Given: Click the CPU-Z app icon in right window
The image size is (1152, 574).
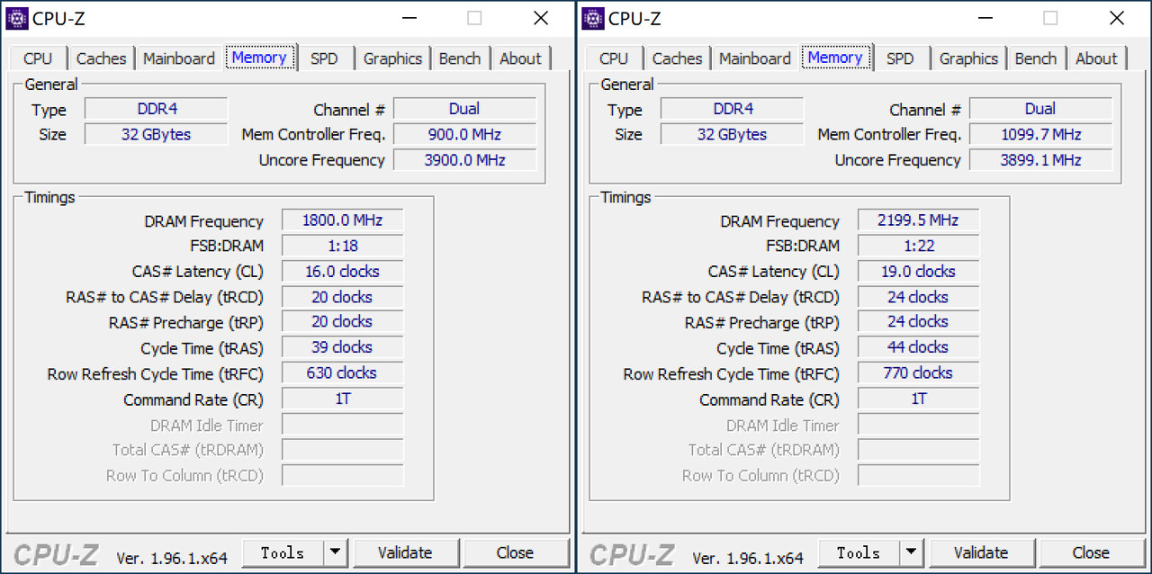Looking at the screenshot, I should click(593, 18).
